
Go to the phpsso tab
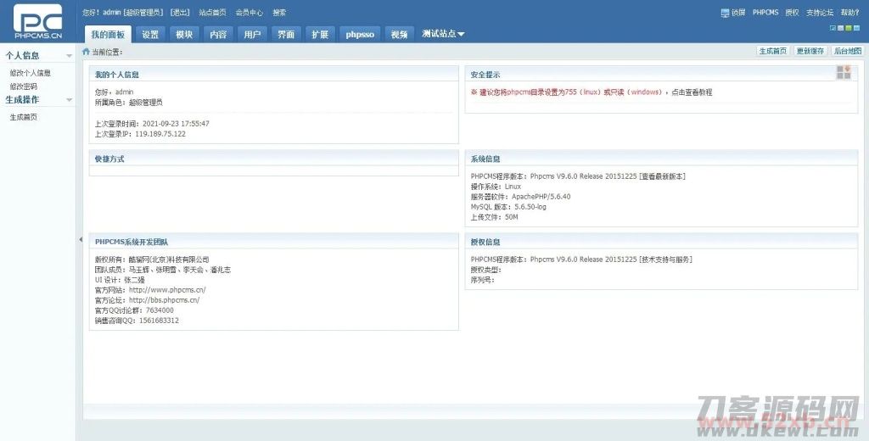point(361,35)
